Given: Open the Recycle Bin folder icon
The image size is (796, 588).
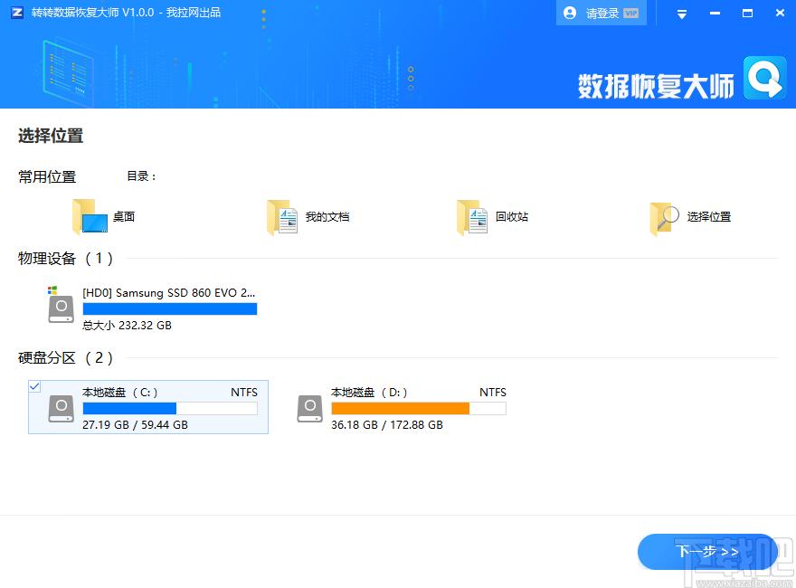Looking at the screenshot, I should [x=472, y=217].
